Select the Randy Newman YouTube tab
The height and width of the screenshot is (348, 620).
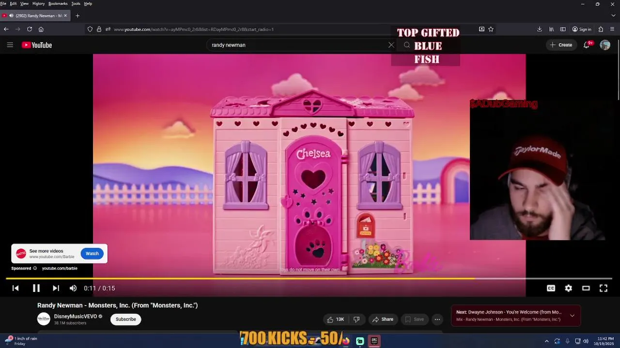click(35, 15)
